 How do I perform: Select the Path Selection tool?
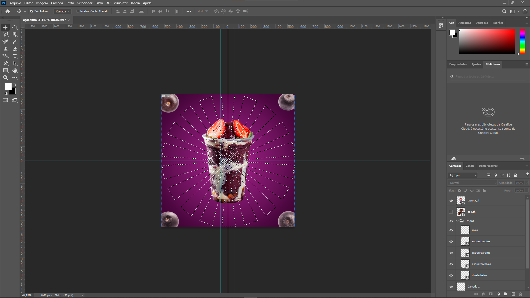(x=15, y=63)
